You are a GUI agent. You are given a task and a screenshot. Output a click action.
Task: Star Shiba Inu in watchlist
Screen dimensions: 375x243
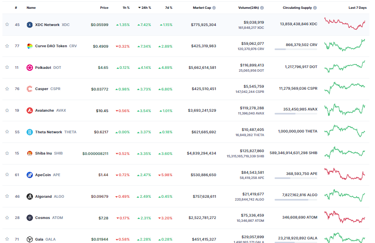[7, 153]
